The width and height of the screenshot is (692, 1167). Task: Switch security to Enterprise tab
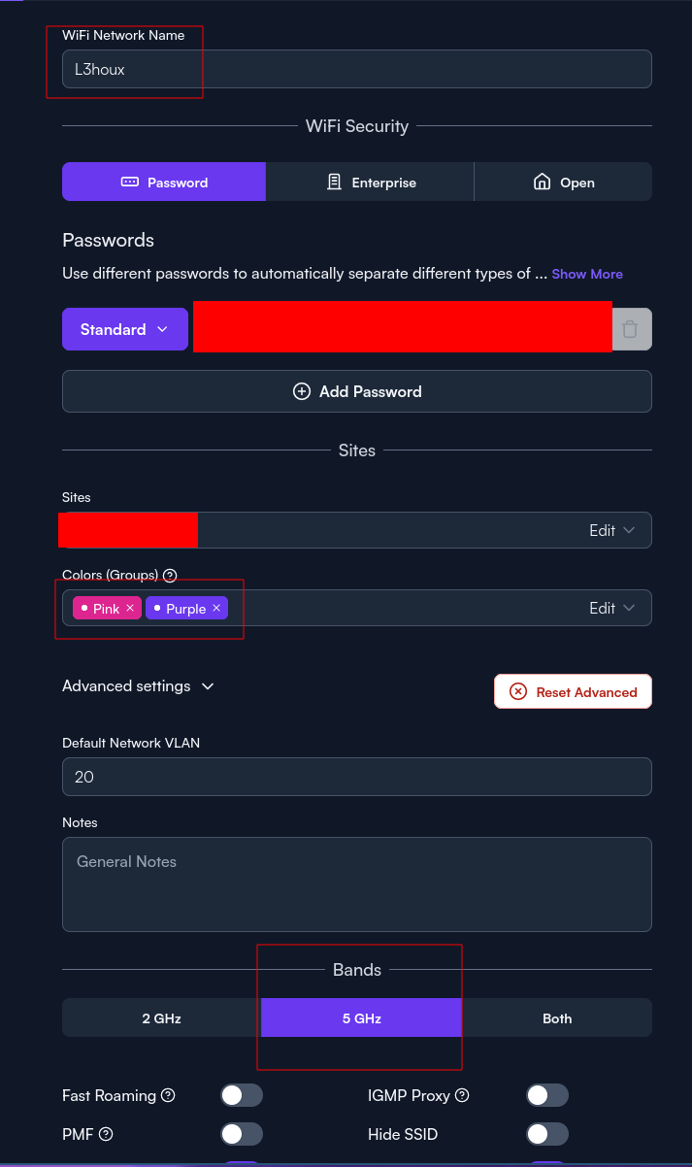pyautogui.click(x=370, y=182)
